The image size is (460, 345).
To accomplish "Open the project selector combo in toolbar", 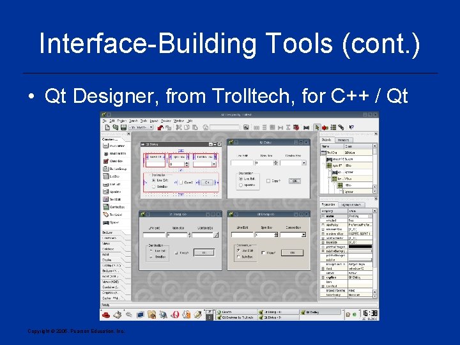I will [x=141, y=127].
